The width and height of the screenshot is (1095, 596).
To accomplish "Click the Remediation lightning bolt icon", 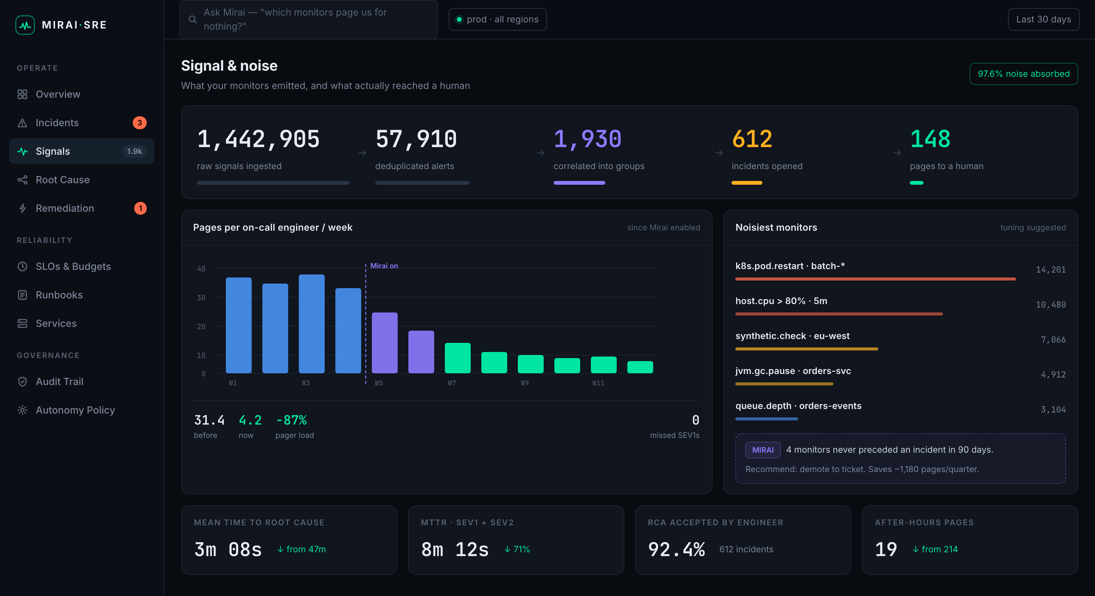I will pos(22,208).
